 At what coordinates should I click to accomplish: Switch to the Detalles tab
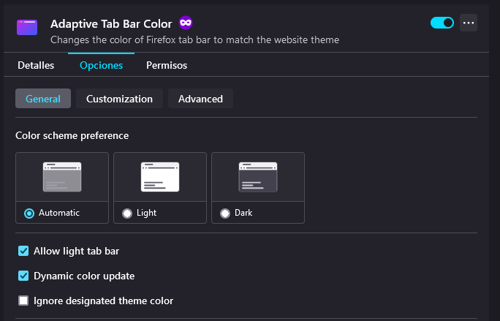point(36,65)
